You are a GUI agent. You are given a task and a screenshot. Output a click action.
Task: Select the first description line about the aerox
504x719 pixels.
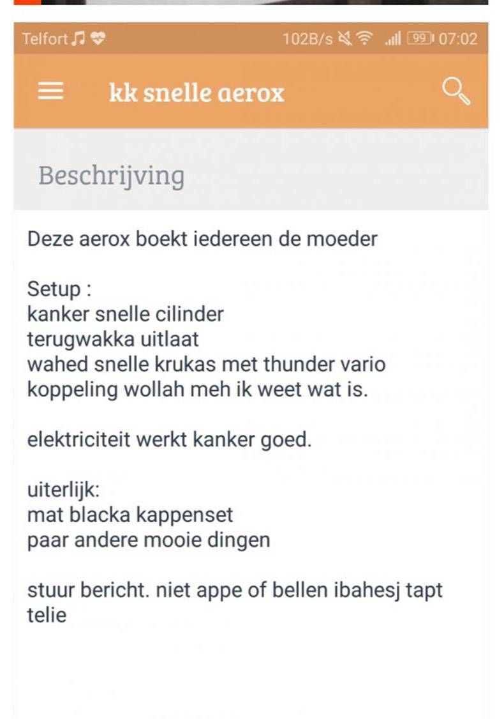203,238
